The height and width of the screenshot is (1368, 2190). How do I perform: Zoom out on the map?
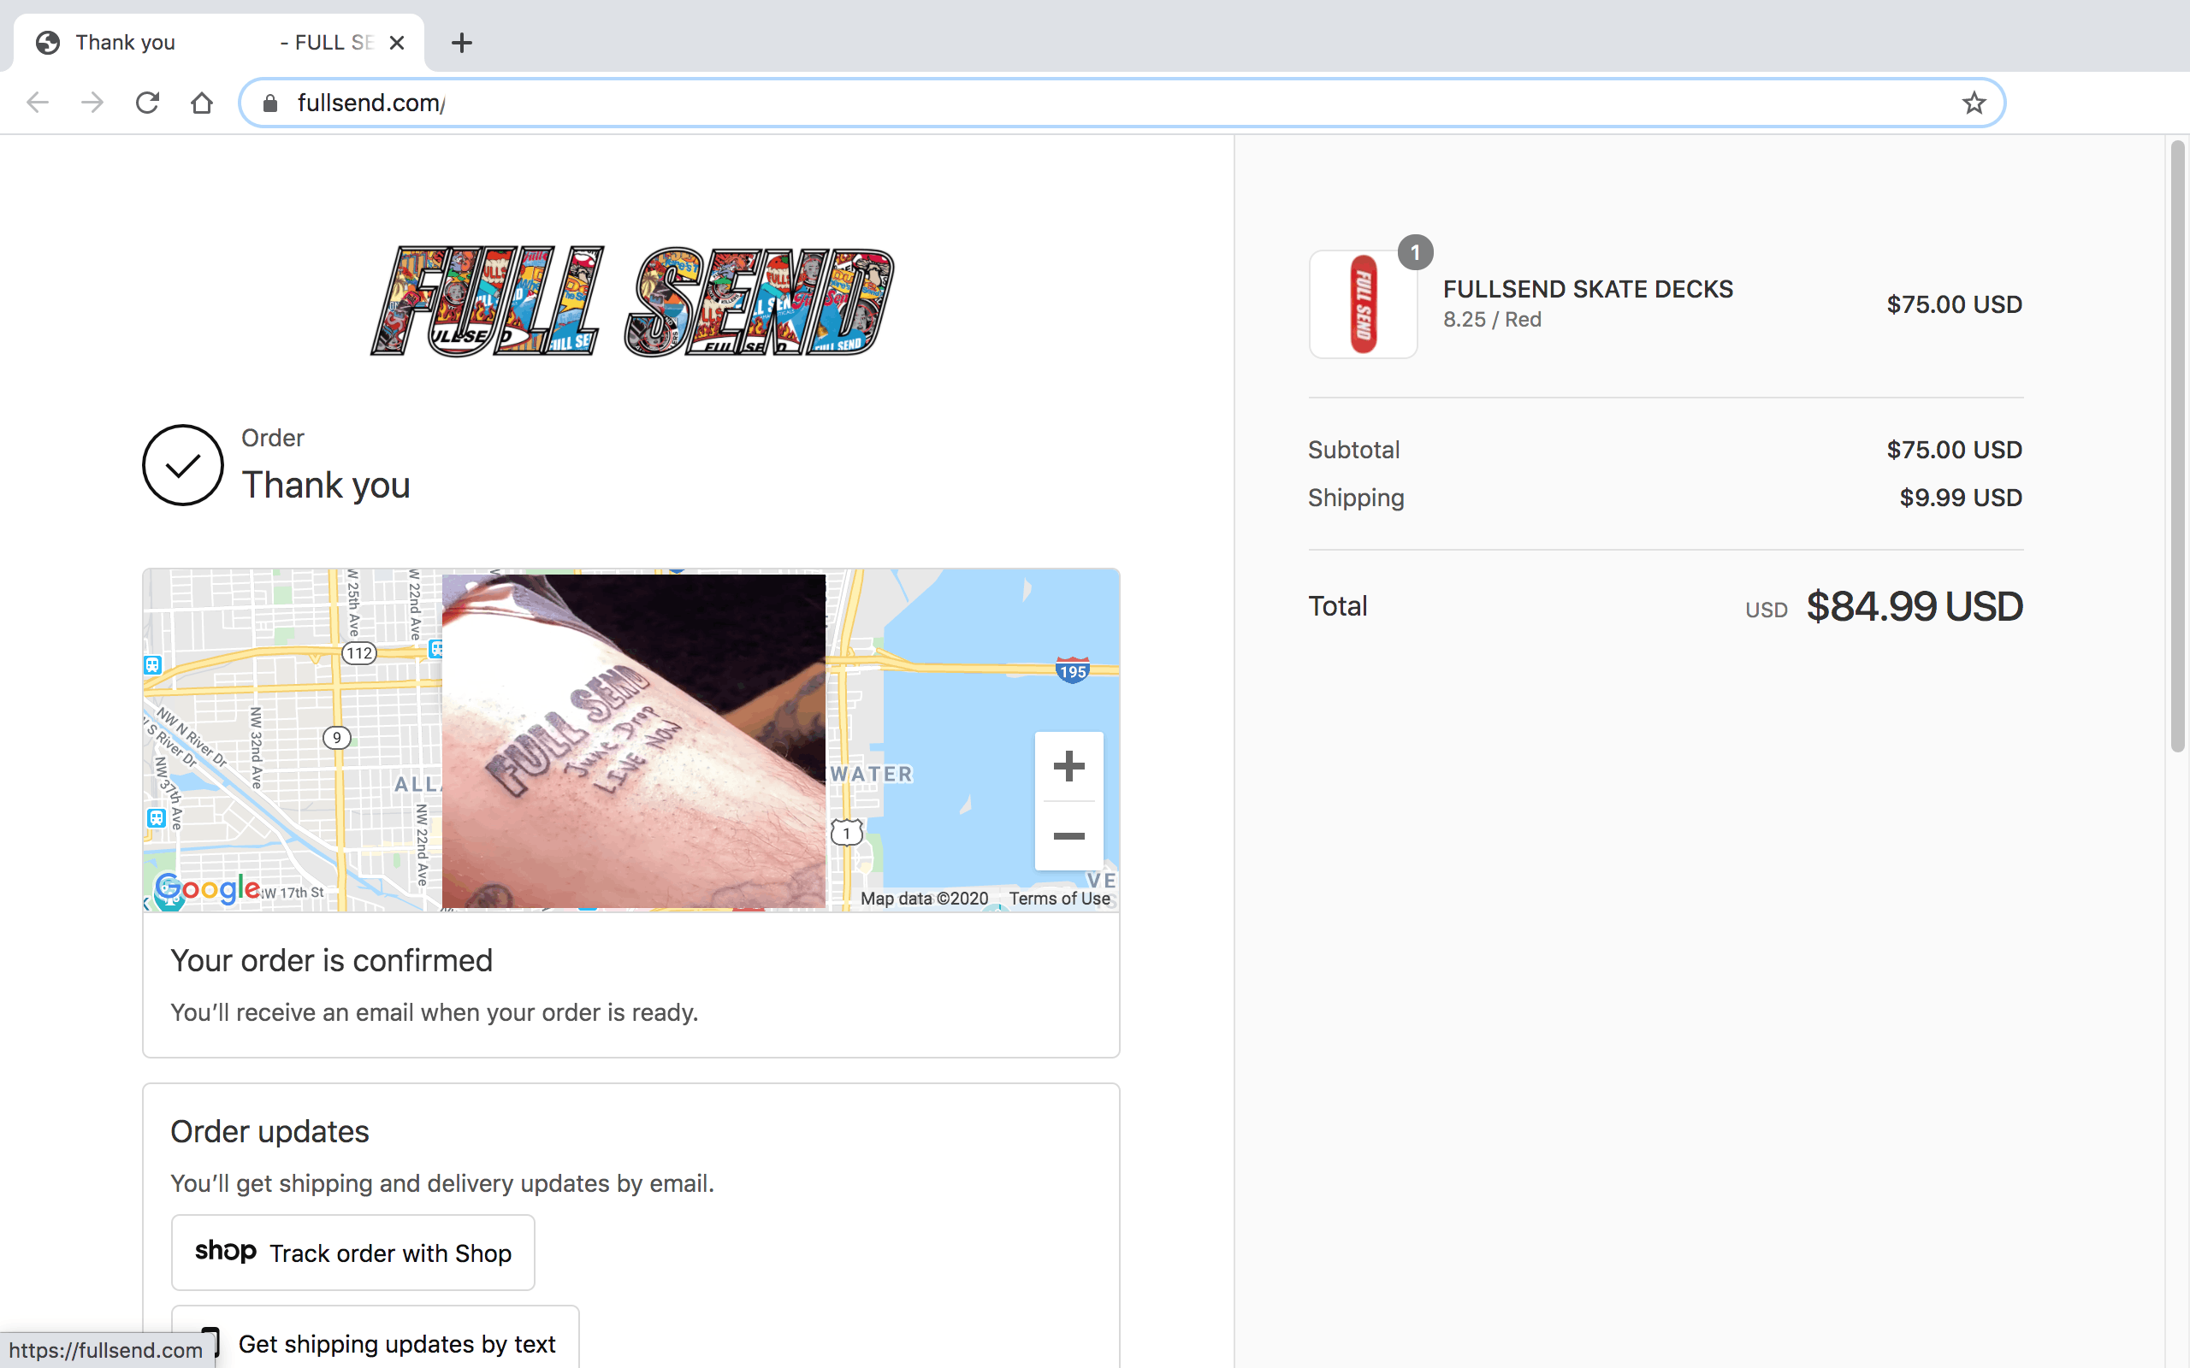1068,836
